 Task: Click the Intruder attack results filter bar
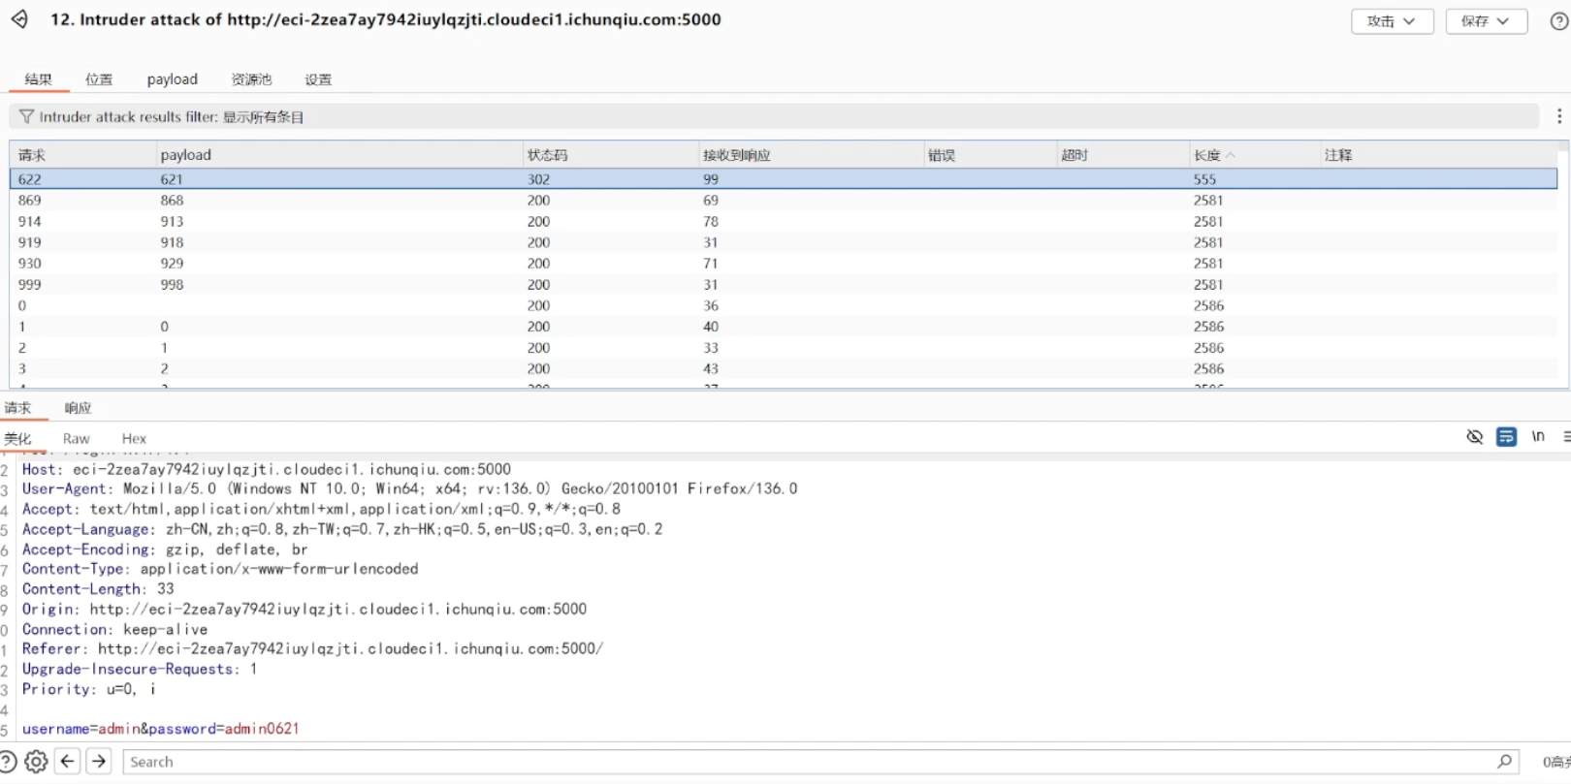pos(774,116)
